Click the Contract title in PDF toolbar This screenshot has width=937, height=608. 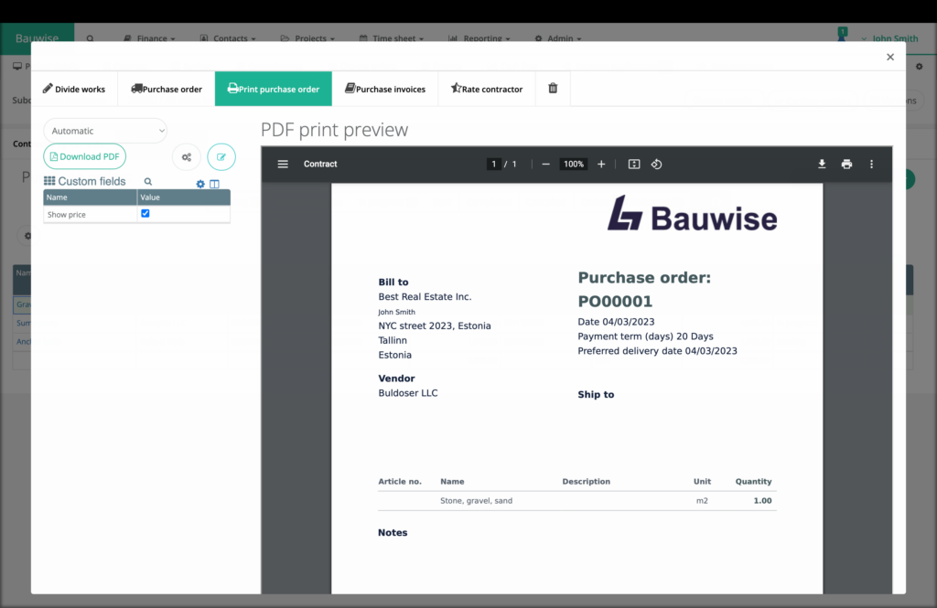[320, 165]
